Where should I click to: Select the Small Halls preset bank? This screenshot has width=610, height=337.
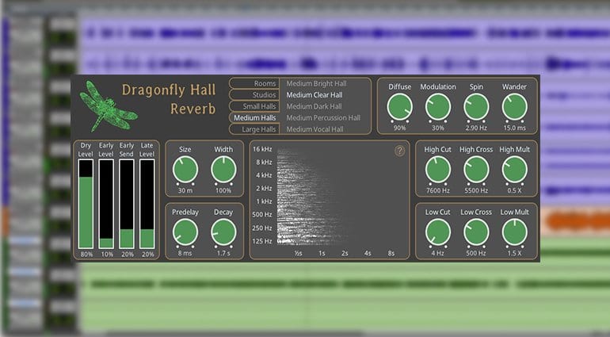[254, 106]
